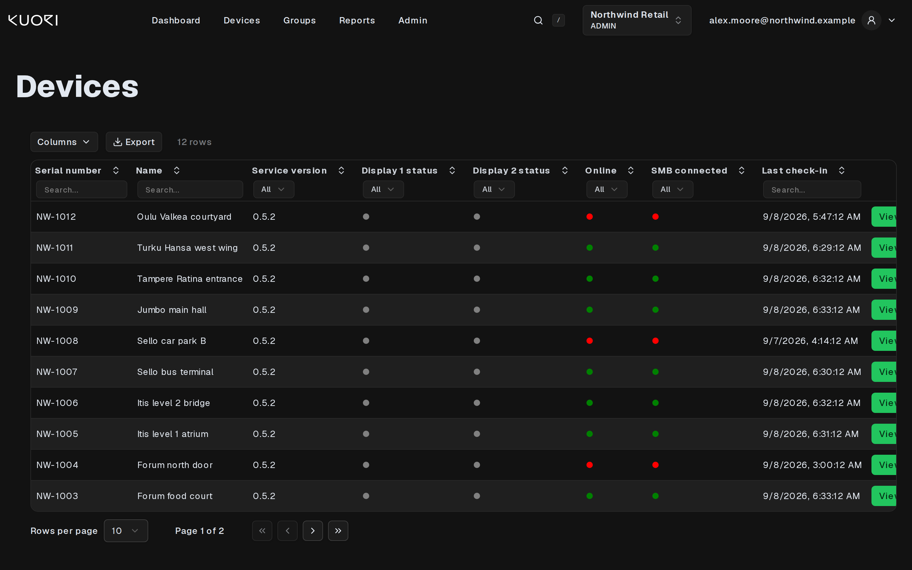View device NW-1008 Sello car park B
The width and height of the screenshot is (912, 570).
884,341
